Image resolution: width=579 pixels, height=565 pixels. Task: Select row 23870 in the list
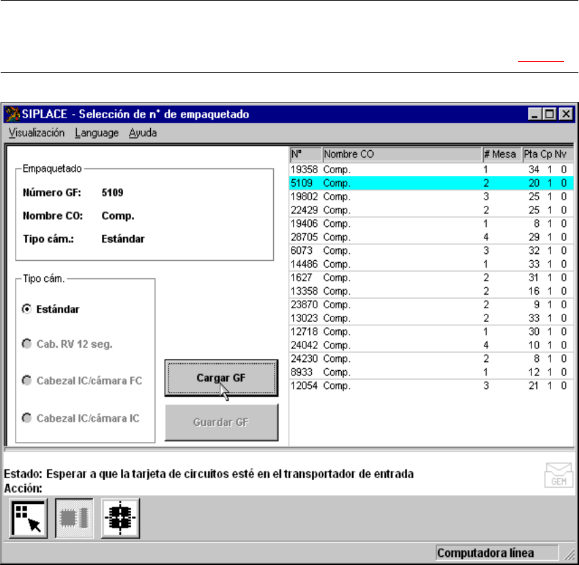(432, 304)
